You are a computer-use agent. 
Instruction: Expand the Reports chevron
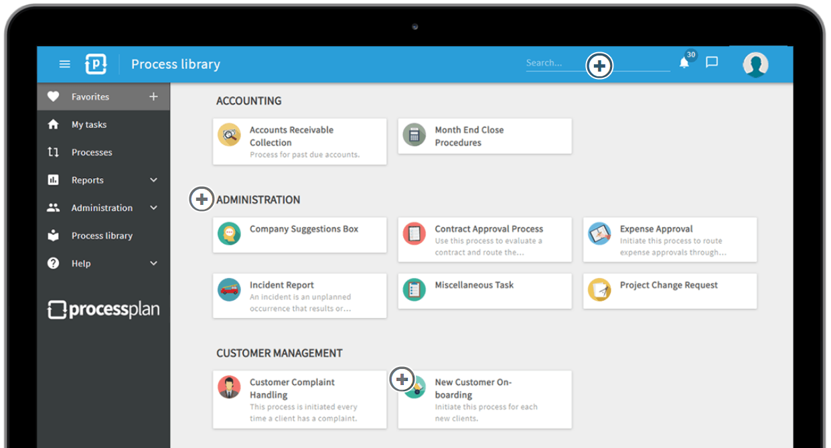tap(154, 180)
